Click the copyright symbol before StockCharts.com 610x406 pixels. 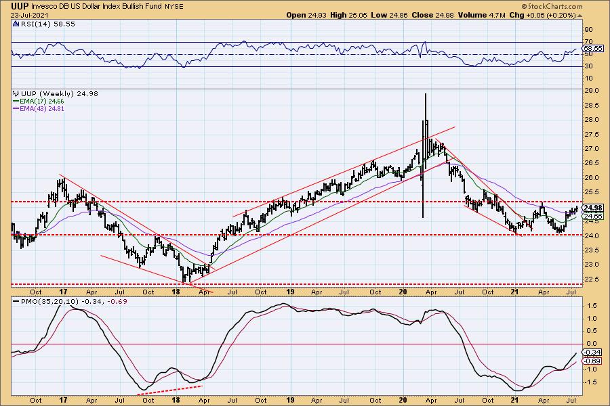point(524,6)
